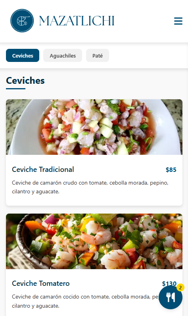Open the Ceviche Tomatero photo
The height and width of the screenshot is (316, 188).
coord(94,241)
